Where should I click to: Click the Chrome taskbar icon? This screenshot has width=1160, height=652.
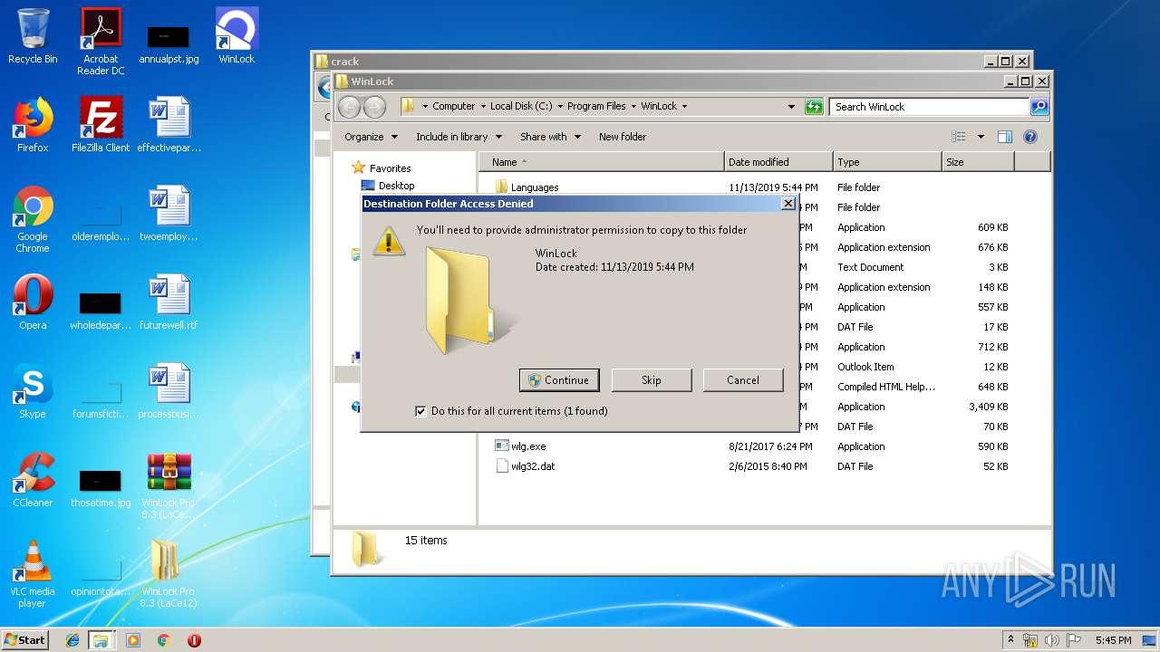(164, 640)
